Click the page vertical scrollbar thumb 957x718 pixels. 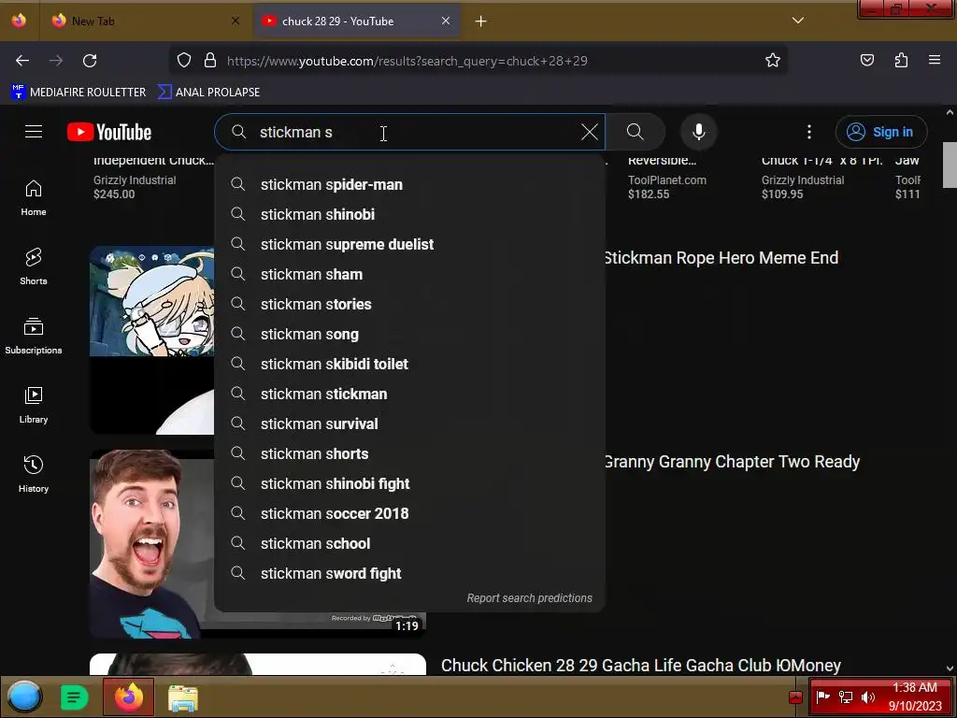tap(950, 165)
